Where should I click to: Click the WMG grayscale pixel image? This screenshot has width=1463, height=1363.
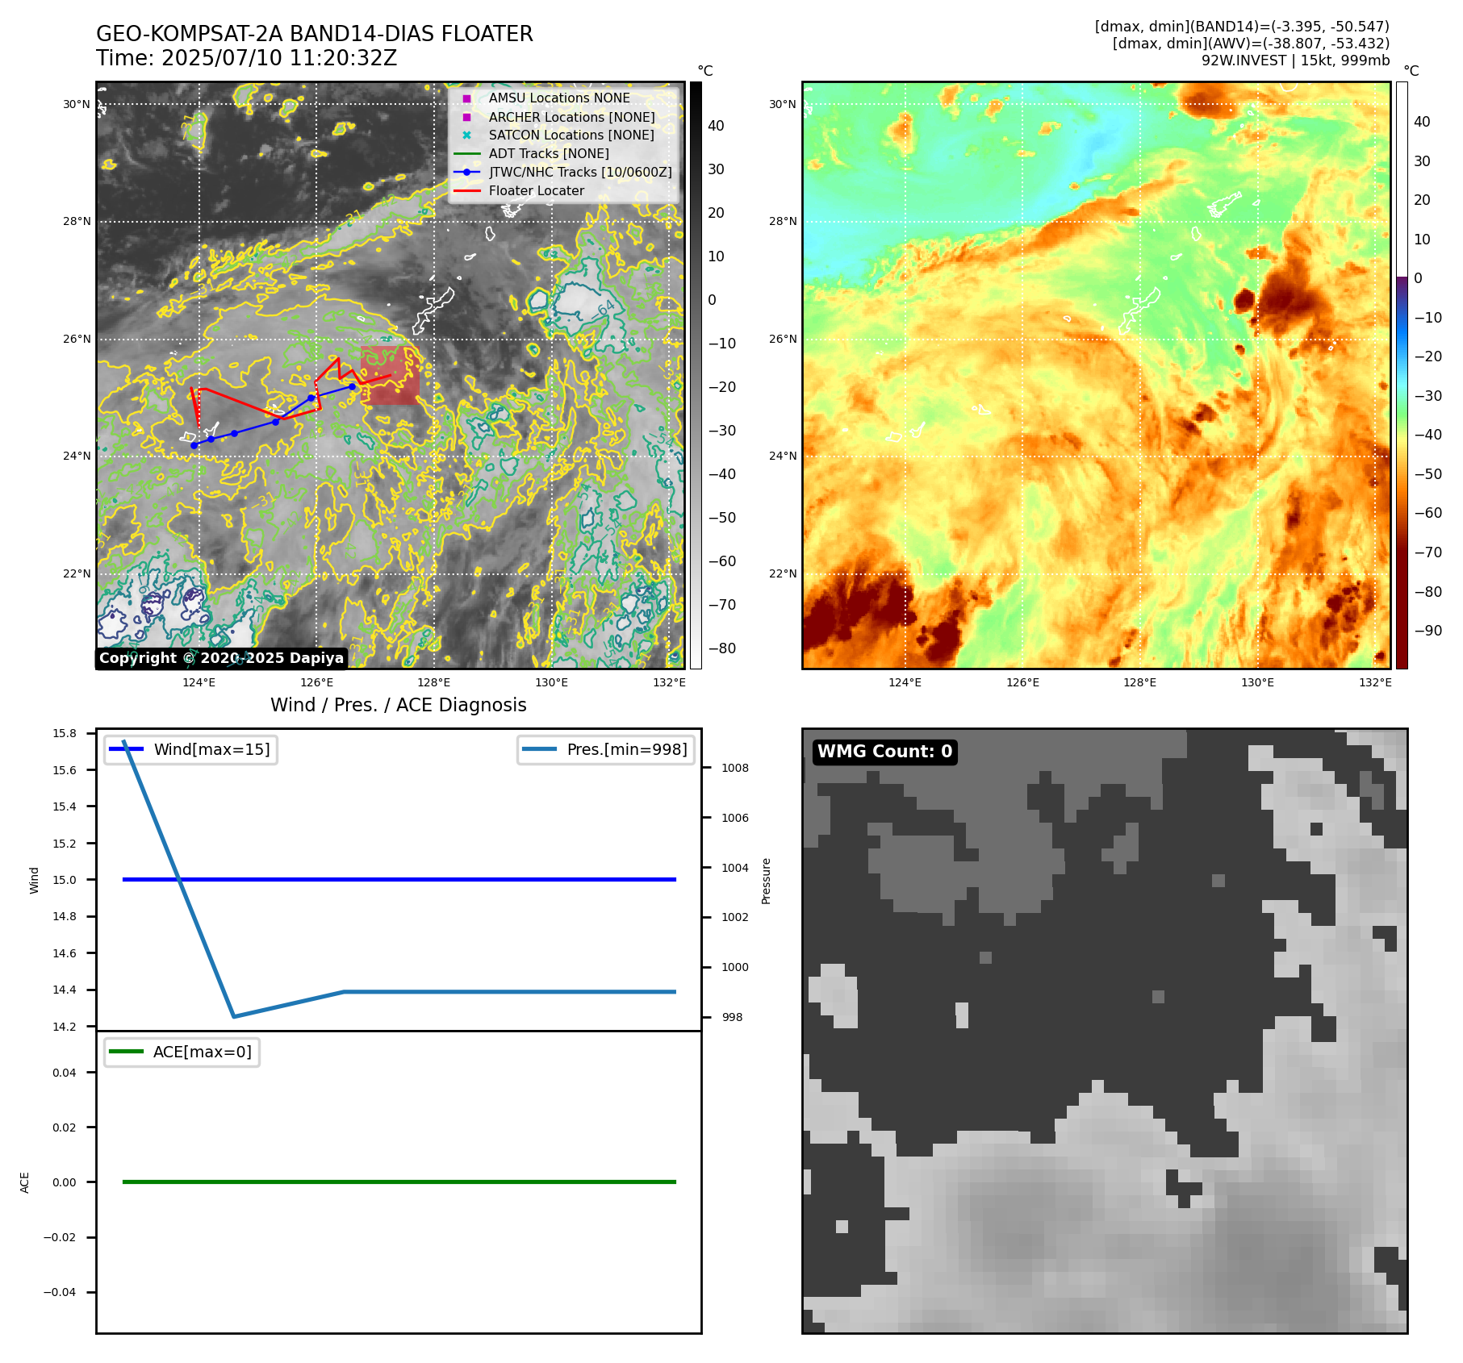[1105, 1031]
